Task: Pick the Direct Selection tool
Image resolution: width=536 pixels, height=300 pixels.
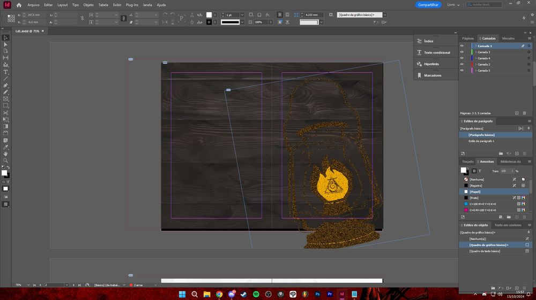Action: 6,44
